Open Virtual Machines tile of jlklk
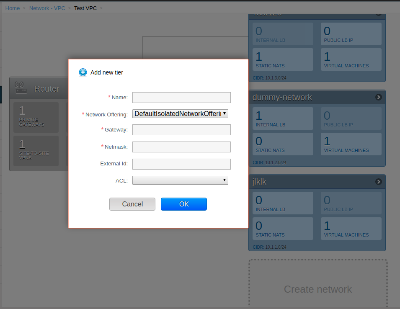 [351, 229]
